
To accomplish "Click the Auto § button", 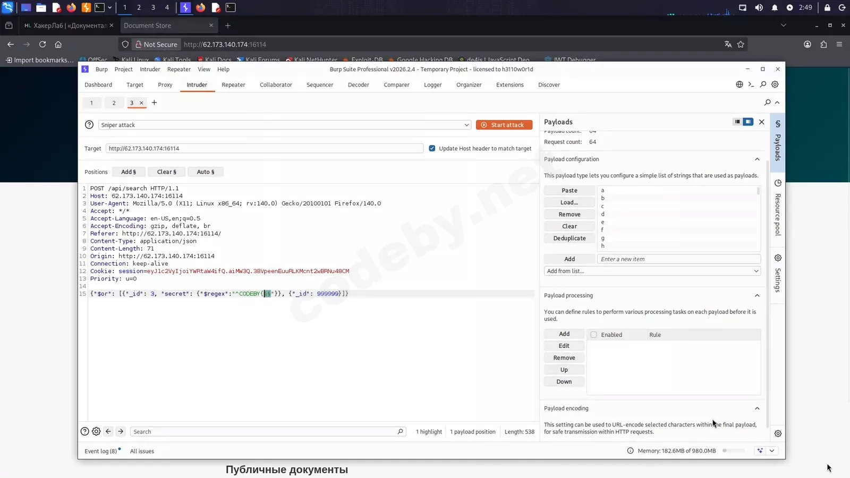I will [x=206, y=172].
